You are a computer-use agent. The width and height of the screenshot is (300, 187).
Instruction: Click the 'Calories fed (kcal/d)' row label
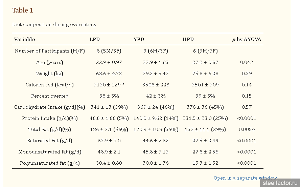[x=50, y=85]
